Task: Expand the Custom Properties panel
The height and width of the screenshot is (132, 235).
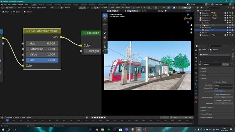Action: coord(207,117)
